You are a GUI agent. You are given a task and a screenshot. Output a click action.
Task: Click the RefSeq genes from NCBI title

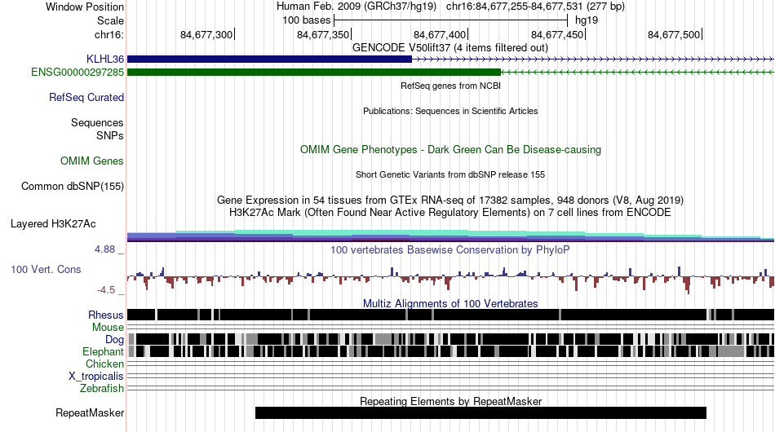(450, 86)
